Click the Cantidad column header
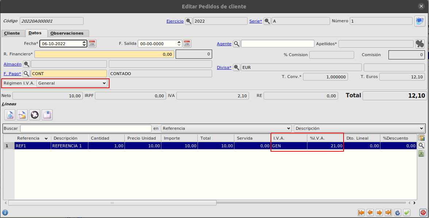The height and width of the screenshot is (218, 429). pos(107,138)
